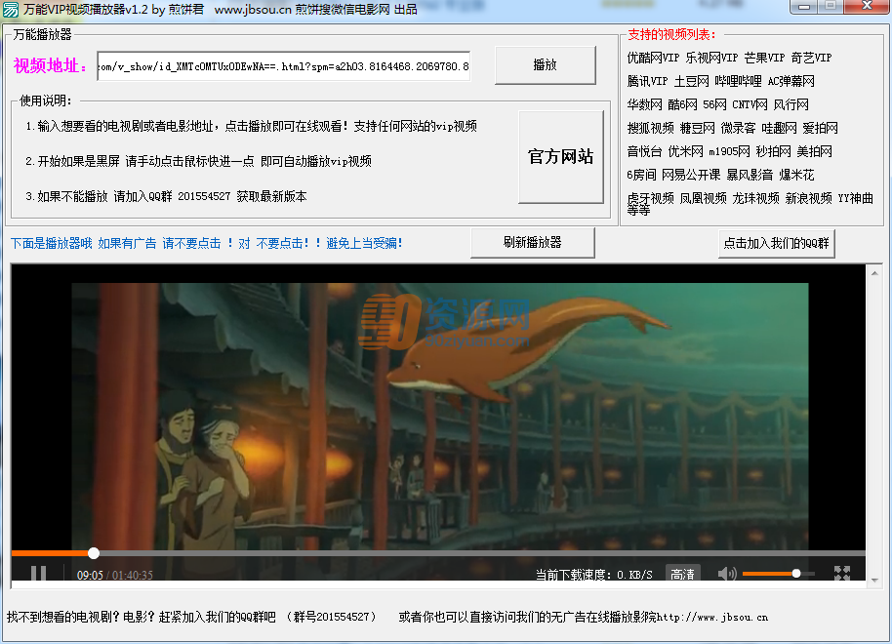Screen dimensions: 892x644
Task: Click 音悦台 in the supported list
Action: (x=644, y=151)
